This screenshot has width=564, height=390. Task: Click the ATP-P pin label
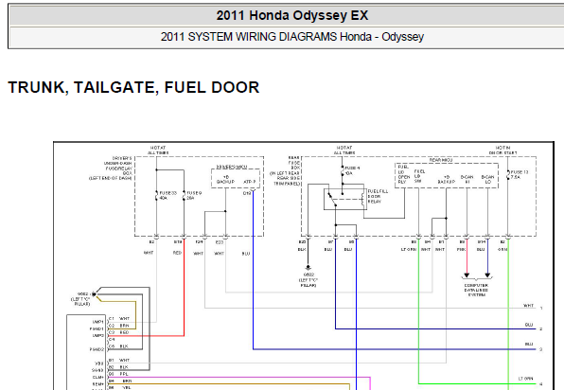(x=250, y=182)
